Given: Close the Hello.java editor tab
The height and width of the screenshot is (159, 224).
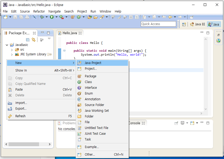Looking at the screenshot, I should coord(80,33).
